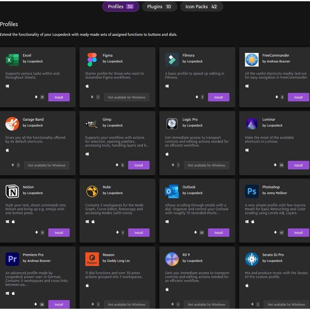Click RX 9 profile title
Screen dimensions: 310x310
click(x=186, y=255)
